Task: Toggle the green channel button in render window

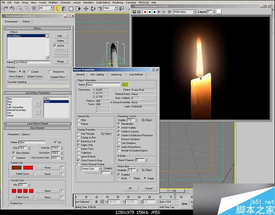Action: point(151,12)
